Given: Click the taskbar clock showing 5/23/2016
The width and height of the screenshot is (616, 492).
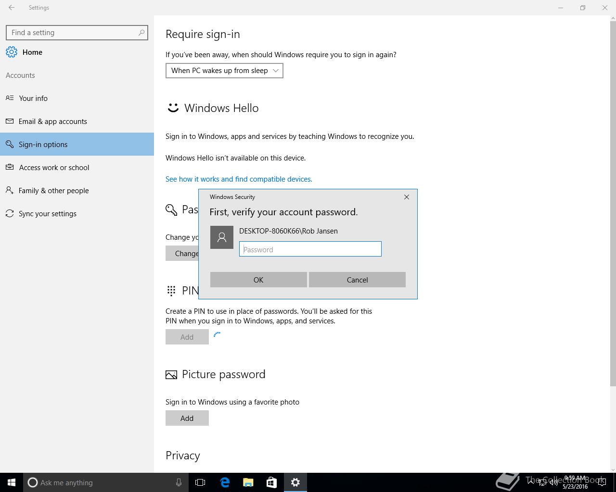Looking at the screenshot, I should (x=575, y=482).
